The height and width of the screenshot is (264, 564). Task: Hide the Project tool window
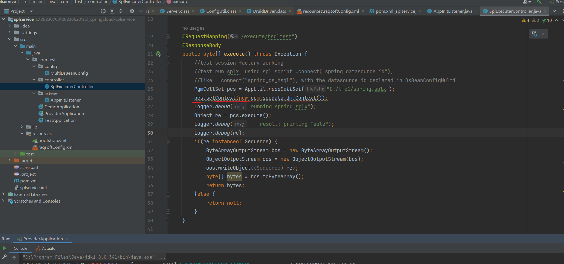point(140,11)
